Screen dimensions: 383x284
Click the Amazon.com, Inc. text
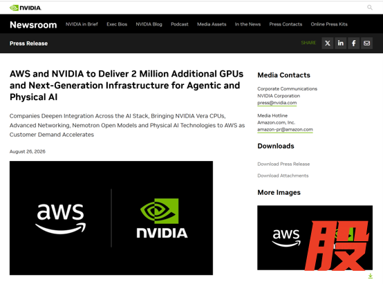pos(277,122)
